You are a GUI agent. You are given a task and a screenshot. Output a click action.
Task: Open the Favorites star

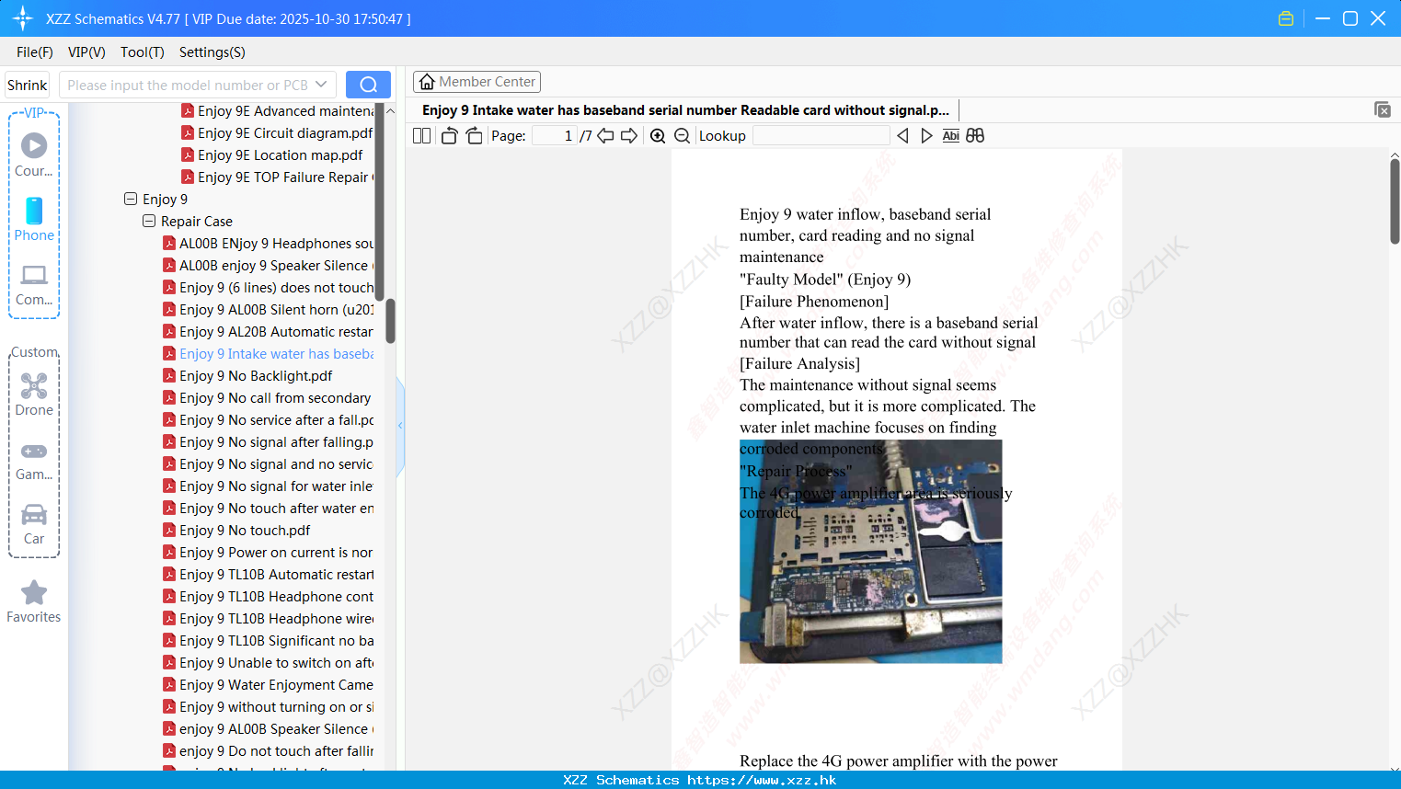(x=34, y=601)
